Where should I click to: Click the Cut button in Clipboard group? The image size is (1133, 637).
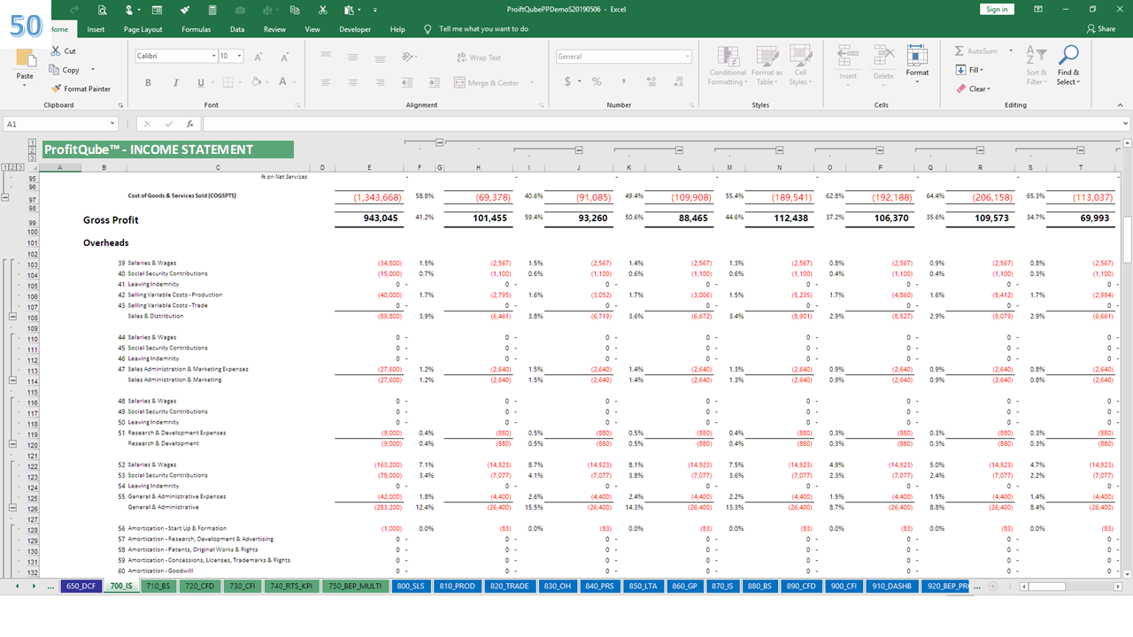click(64, 51)
